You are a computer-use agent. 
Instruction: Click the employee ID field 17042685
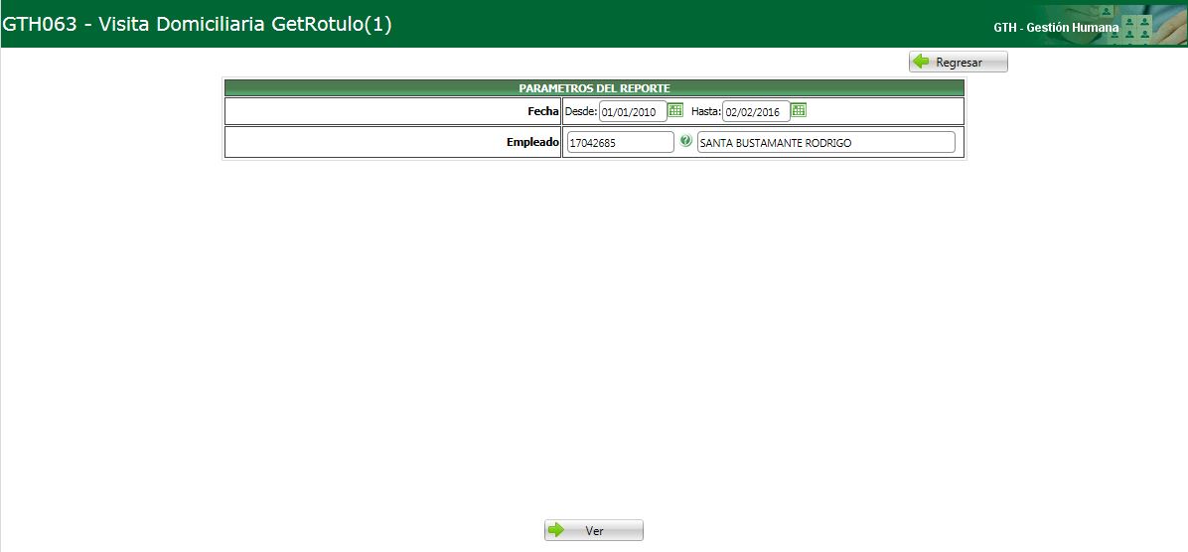pyautogui.click(x=620, y=142)
